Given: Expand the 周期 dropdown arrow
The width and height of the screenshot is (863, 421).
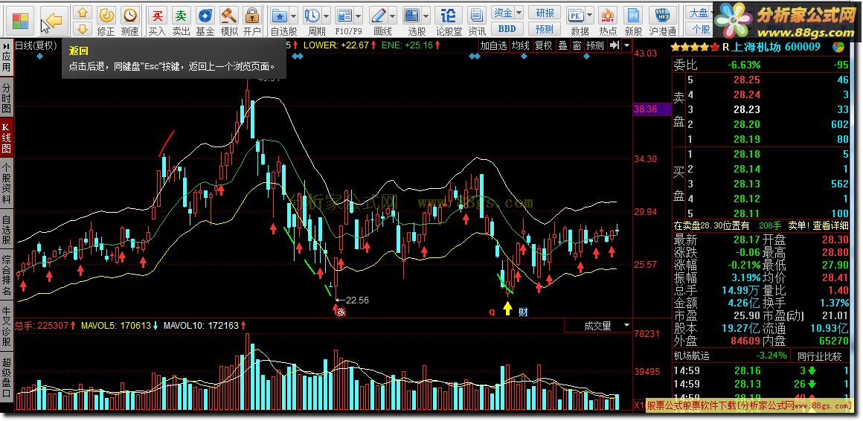Looking at the screenshot, I should click(327, 15).
